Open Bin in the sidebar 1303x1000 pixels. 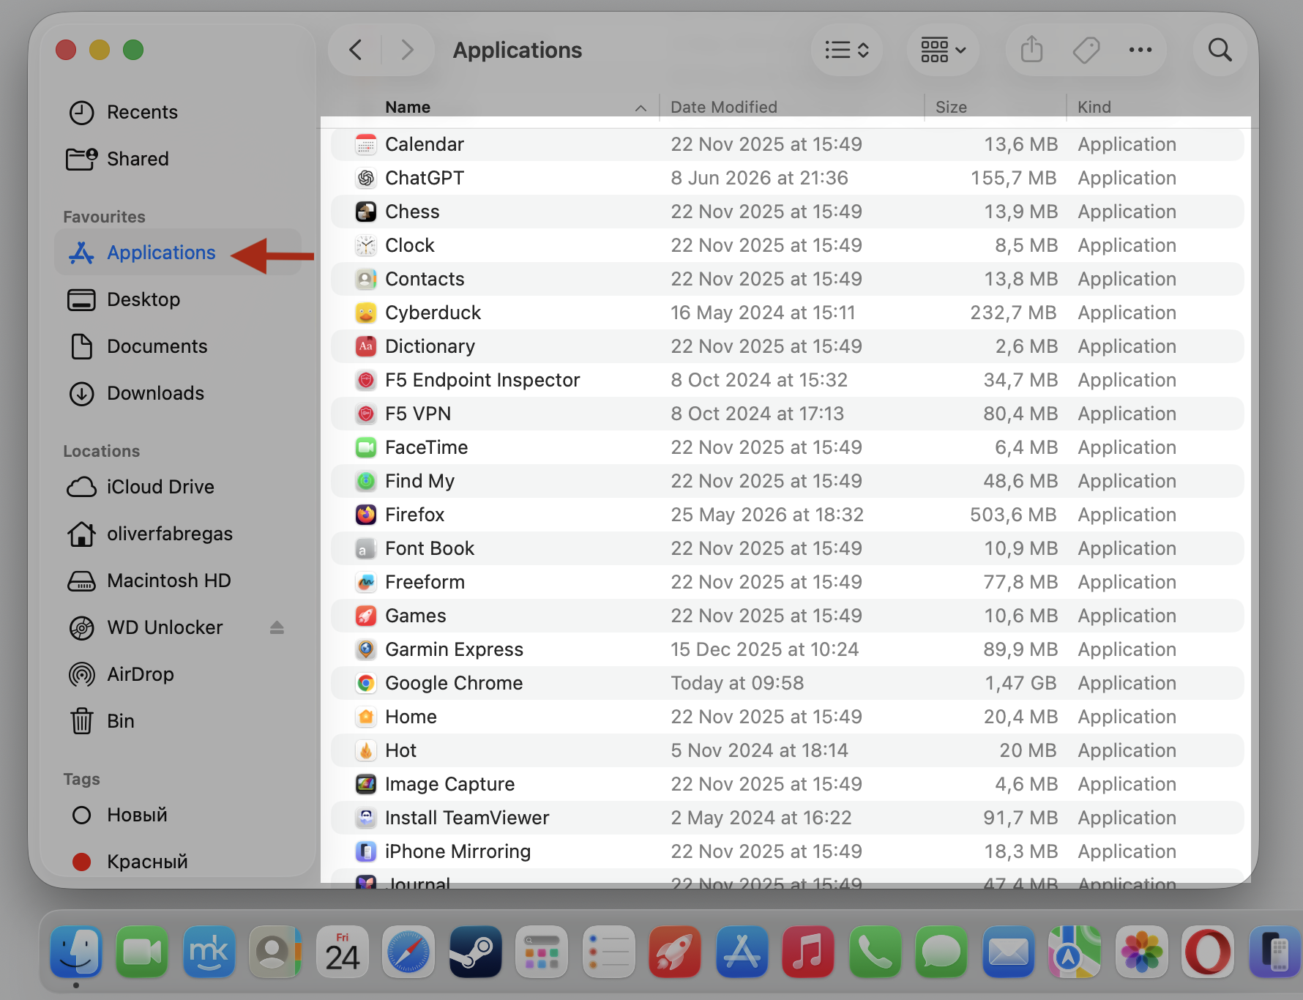[x=178, y=721]
